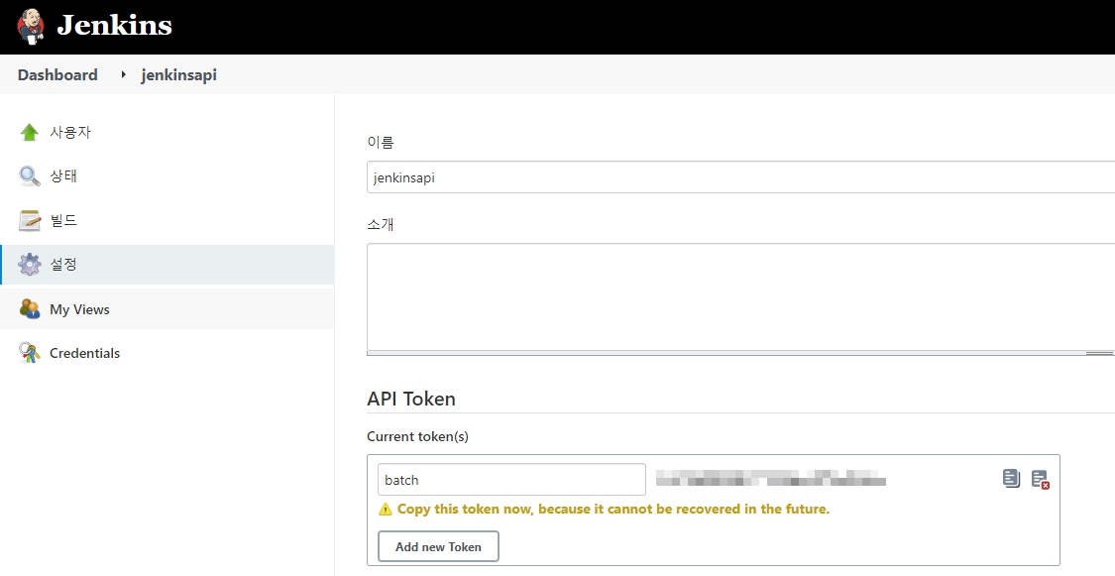The image size is (1115, 576).
Task: Open the 상태 sidebar link
Action: click(63, 176)
